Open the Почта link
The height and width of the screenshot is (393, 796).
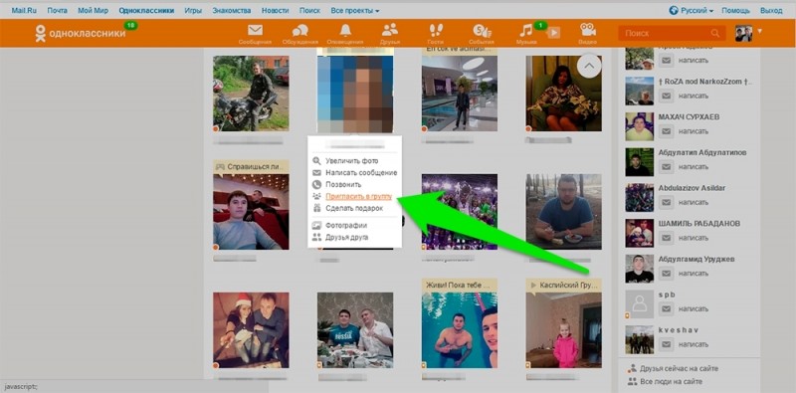point(57,10)
